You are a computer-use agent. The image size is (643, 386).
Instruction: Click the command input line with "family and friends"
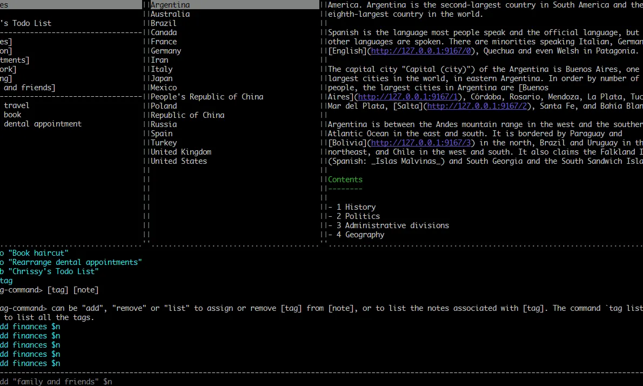(x=56, y=382)
